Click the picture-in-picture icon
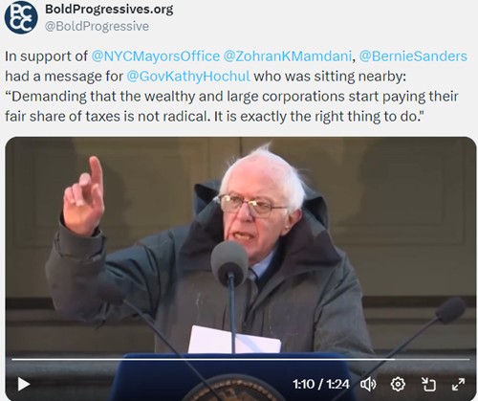This screenshot has width=478, height=401. click(x=428, y=384)
